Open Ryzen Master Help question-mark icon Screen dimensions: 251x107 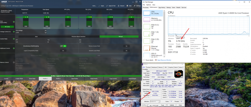pos(127,6)
